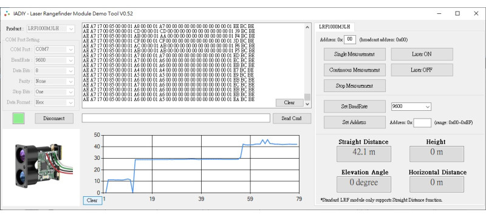The image size is (486, 218).
Task: Click the Disconnect button
Action: click(54, 118)
